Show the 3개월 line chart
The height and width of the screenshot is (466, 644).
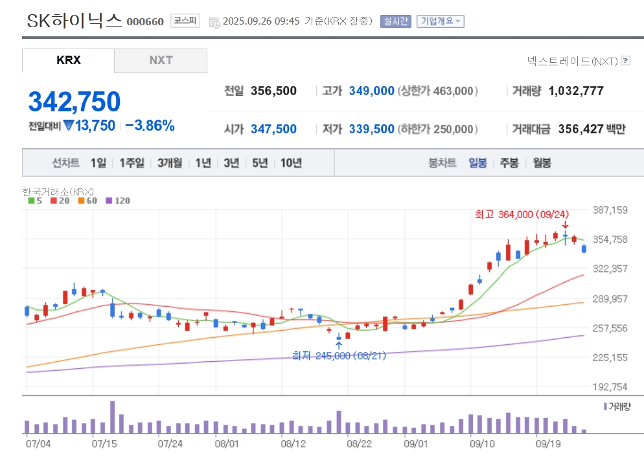(169, 163)
